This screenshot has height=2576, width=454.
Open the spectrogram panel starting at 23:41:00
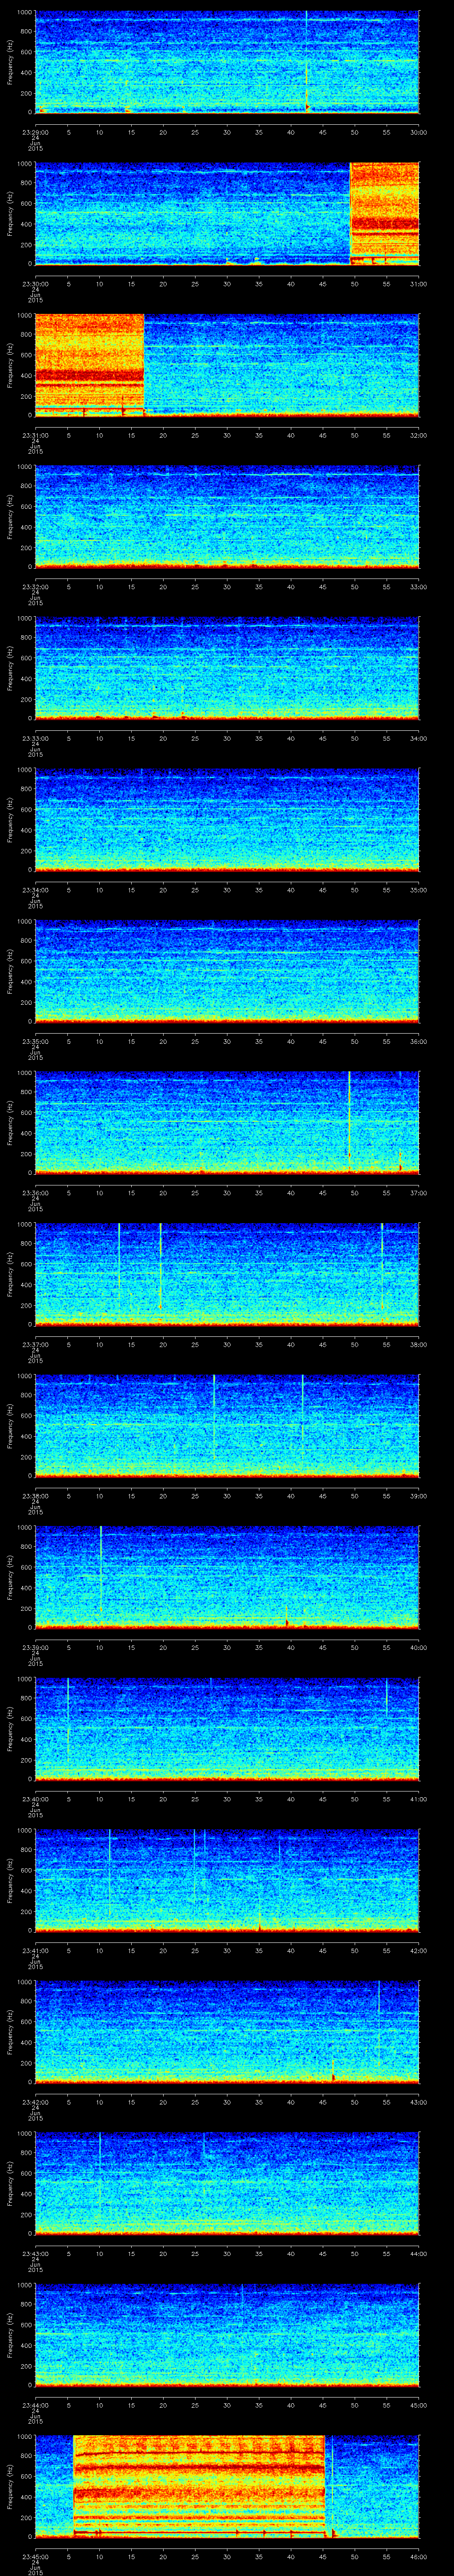227,1881
